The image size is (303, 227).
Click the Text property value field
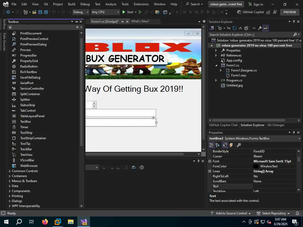click(274, 186)
